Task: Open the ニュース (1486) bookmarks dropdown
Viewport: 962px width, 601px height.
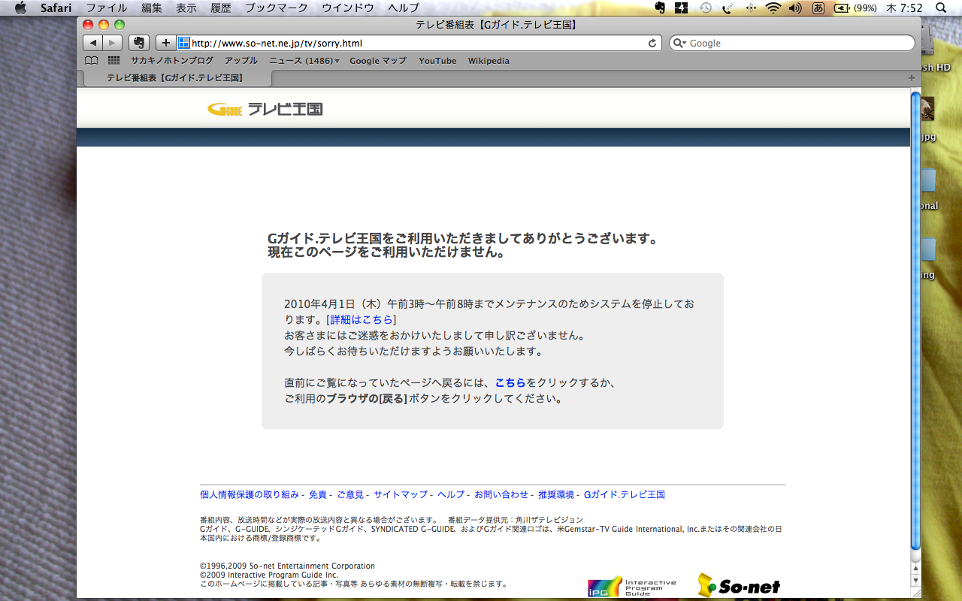Action: pyautogui.click(x=304, y=61)
